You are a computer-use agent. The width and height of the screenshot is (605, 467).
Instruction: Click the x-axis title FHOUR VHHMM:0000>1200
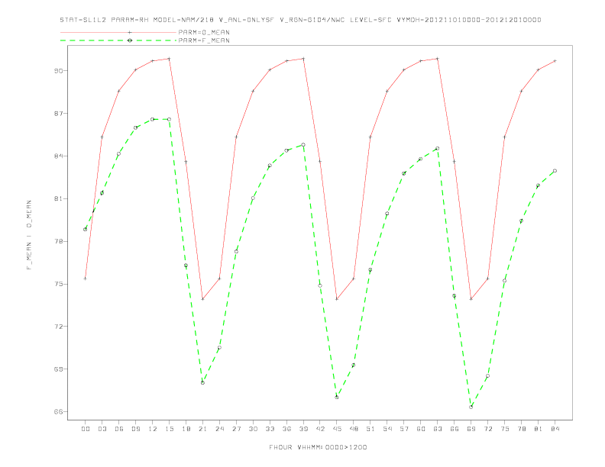(318, 447)
